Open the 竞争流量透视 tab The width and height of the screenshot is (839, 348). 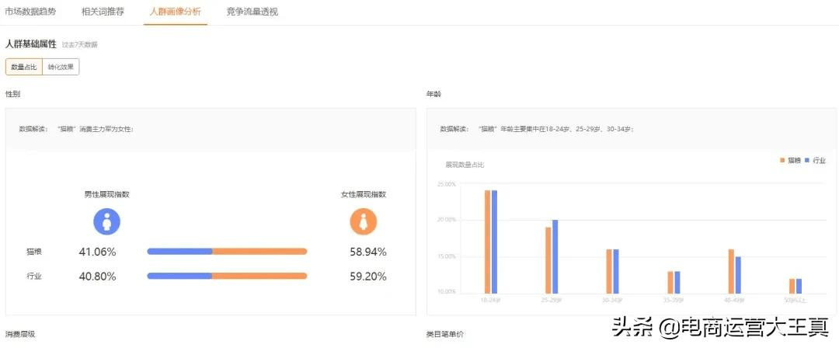coord(252,12)
